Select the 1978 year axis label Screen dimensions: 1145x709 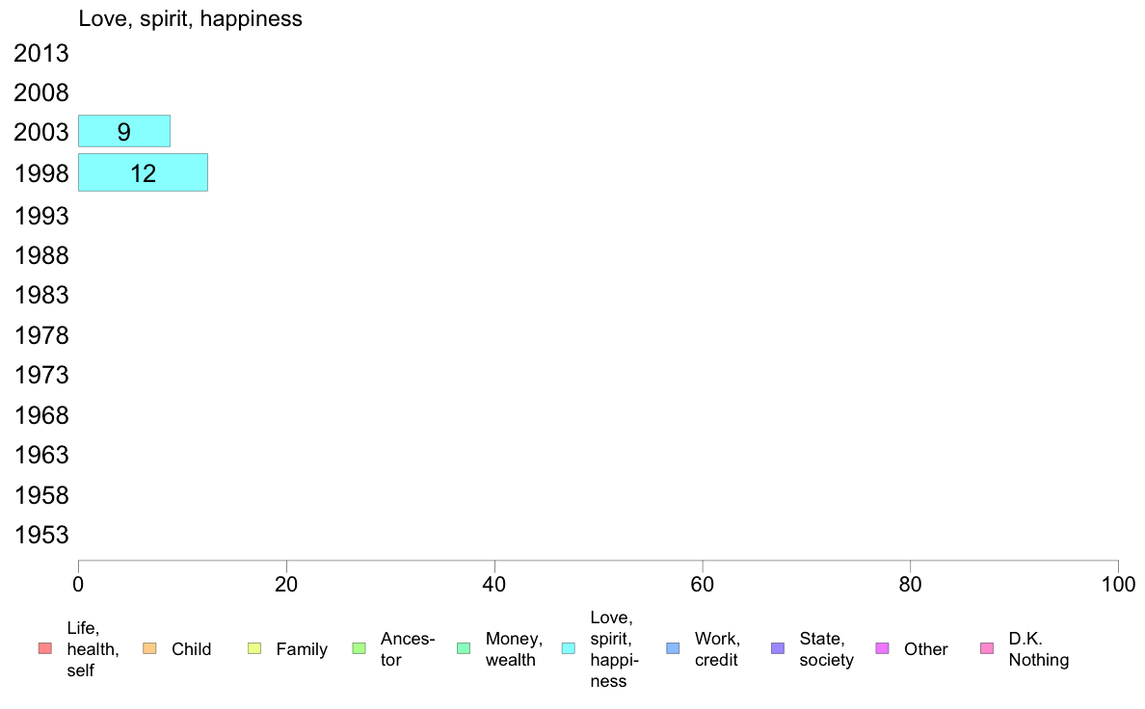coord(40,336)
